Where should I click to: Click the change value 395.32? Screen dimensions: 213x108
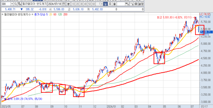(30, 9)
